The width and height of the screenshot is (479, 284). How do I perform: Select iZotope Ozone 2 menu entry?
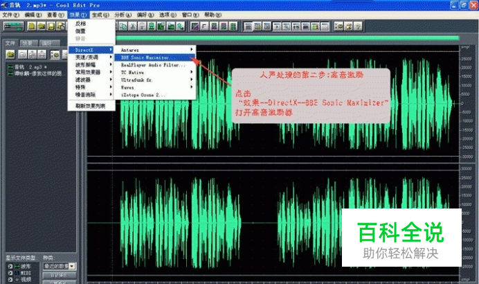tap(155, 95)
